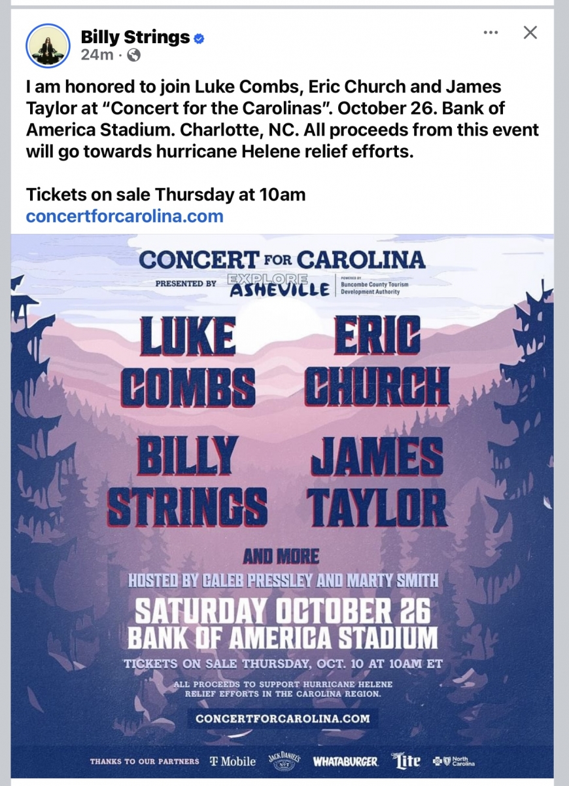Close the post with the X button
The height and width of the screenshot is (786, 569).
(530, 32)
